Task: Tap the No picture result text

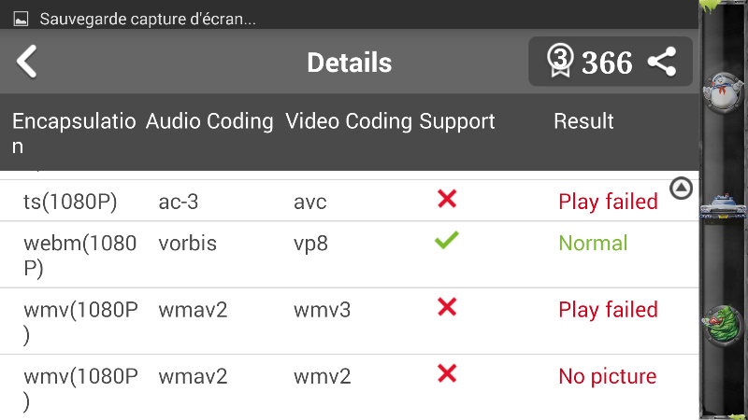Action: pyautogui.click(x=608, y=377)
